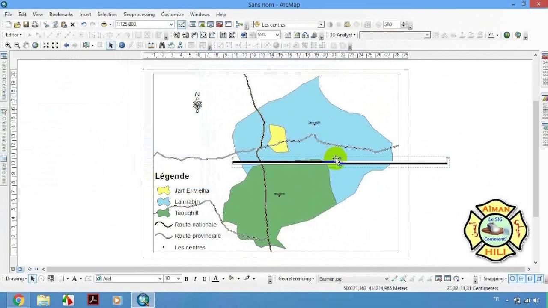Zoom to Full Extent globe
Screen dimensions: 548x308
point(35,45)
